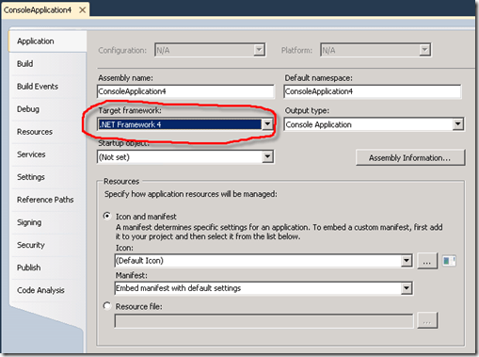Image resolution: width=479 pixels, height=357 pixels.
Task: Expand the Target framework dropdown arrow
Action: (267, 124)
